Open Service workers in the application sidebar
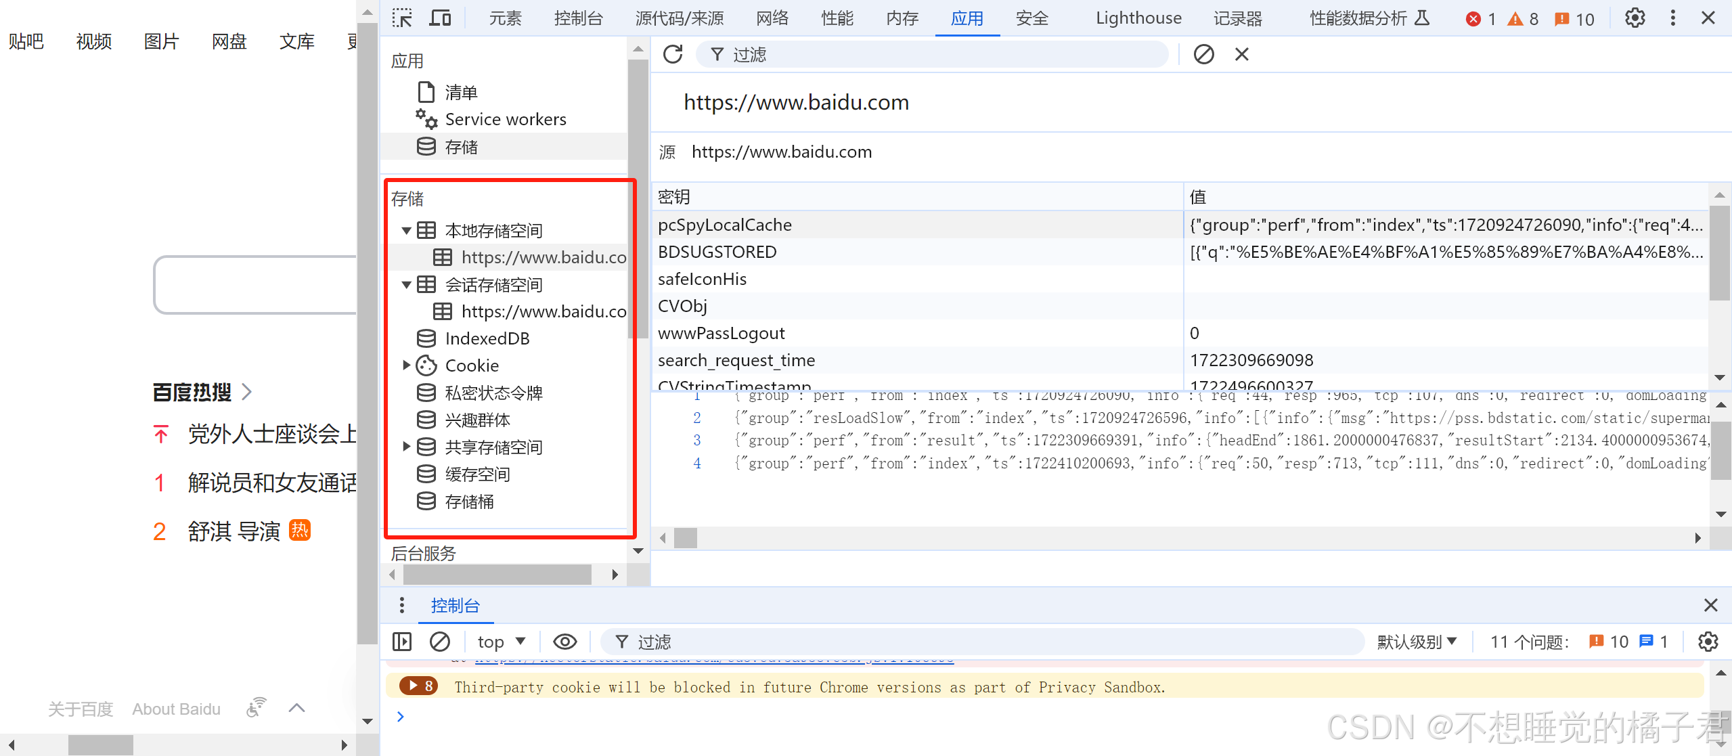This screenshot has width=1732, height=756. pyautogui.click(x=505, y=119)
